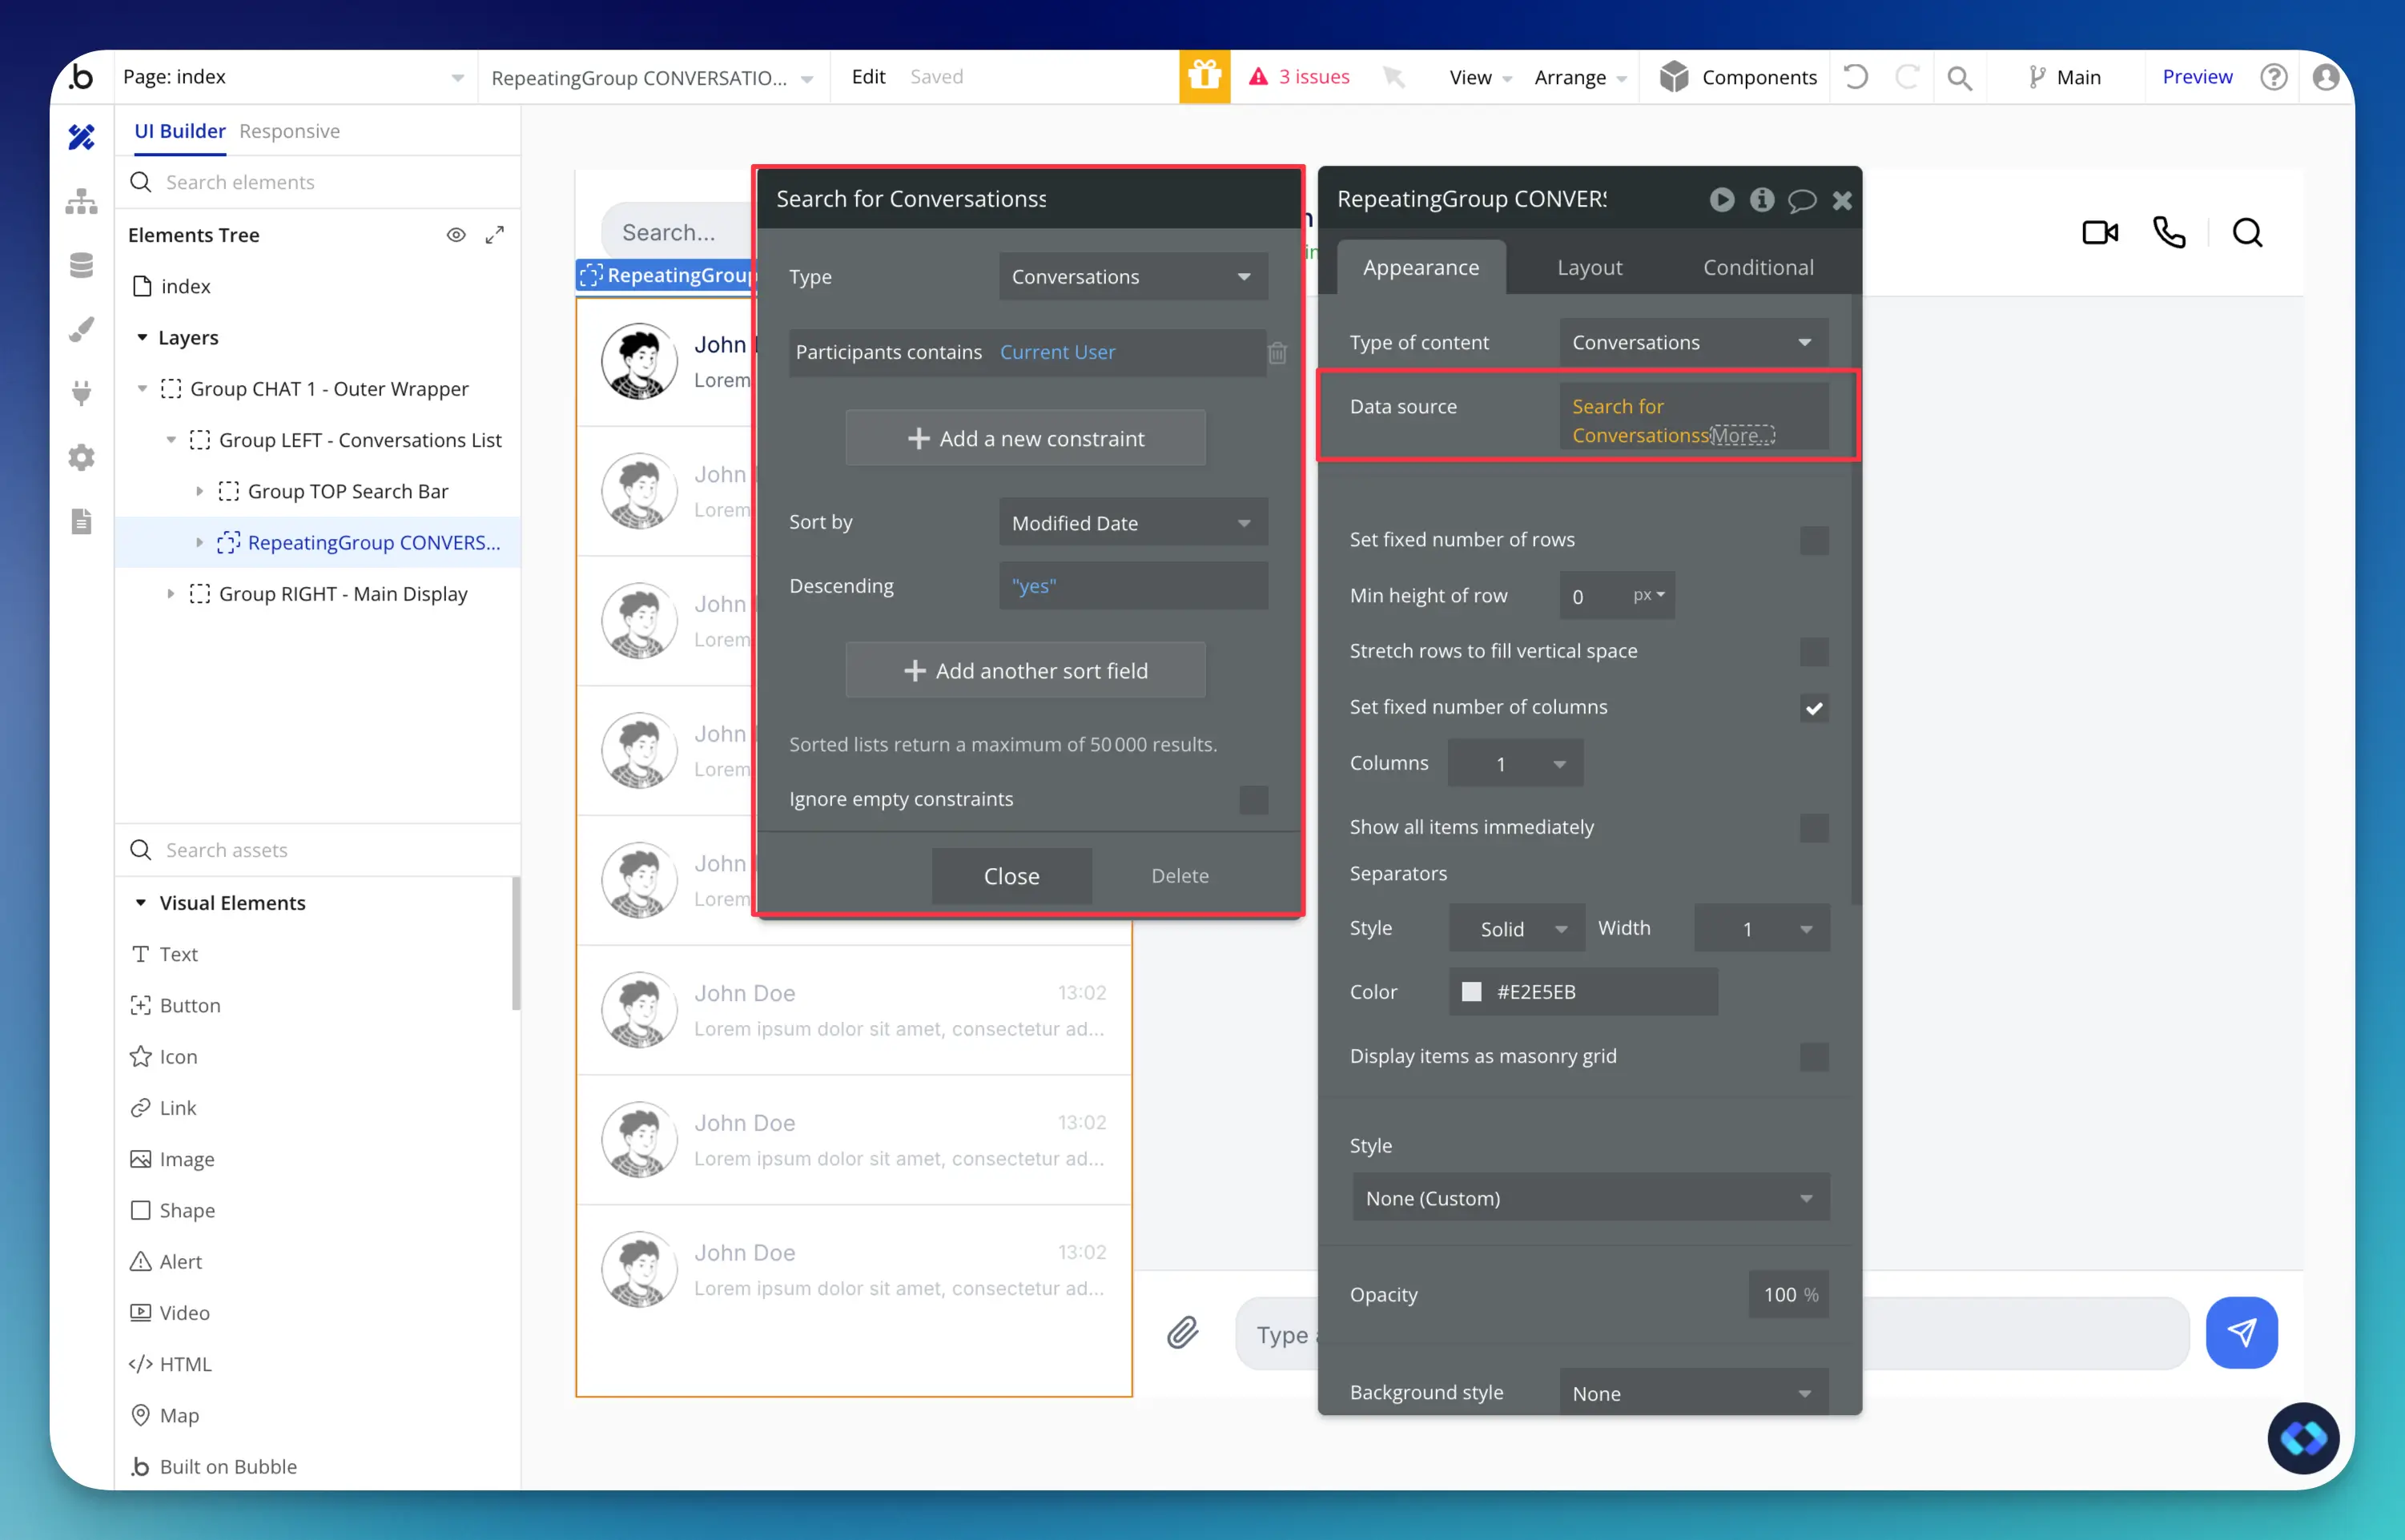Screen dimensions: 2405x1540
Task: Open the Background style None dropdown
Action: [x=1693, y=1393]
